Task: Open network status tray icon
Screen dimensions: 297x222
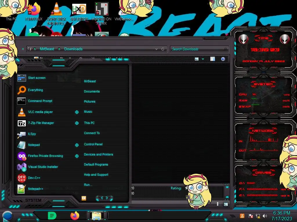Action: [x=258, y=216]
